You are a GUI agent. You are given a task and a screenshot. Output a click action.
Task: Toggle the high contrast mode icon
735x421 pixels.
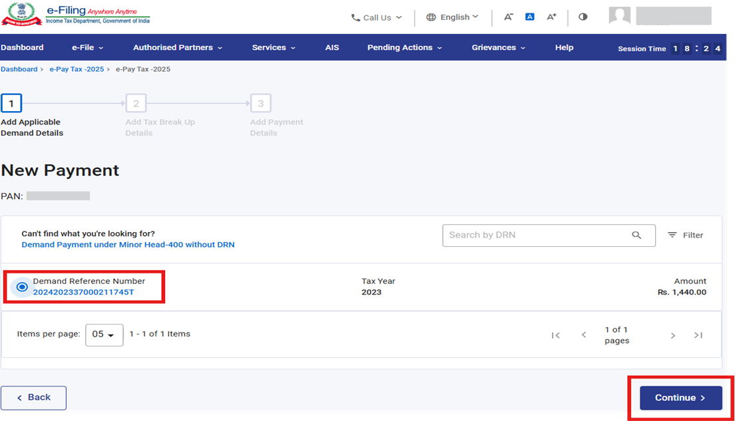[583, 17]
